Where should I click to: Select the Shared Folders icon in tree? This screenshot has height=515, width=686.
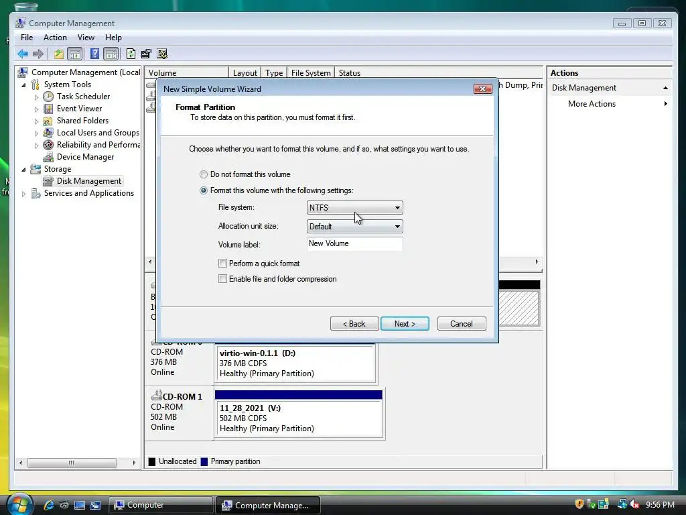click(x=48, y=121)
